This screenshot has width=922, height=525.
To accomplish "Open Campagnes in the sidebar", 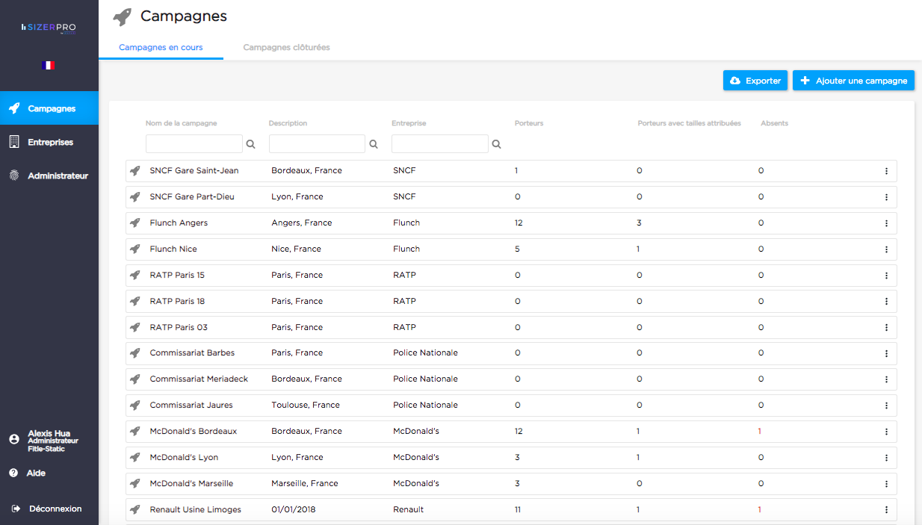I will 49,108.
